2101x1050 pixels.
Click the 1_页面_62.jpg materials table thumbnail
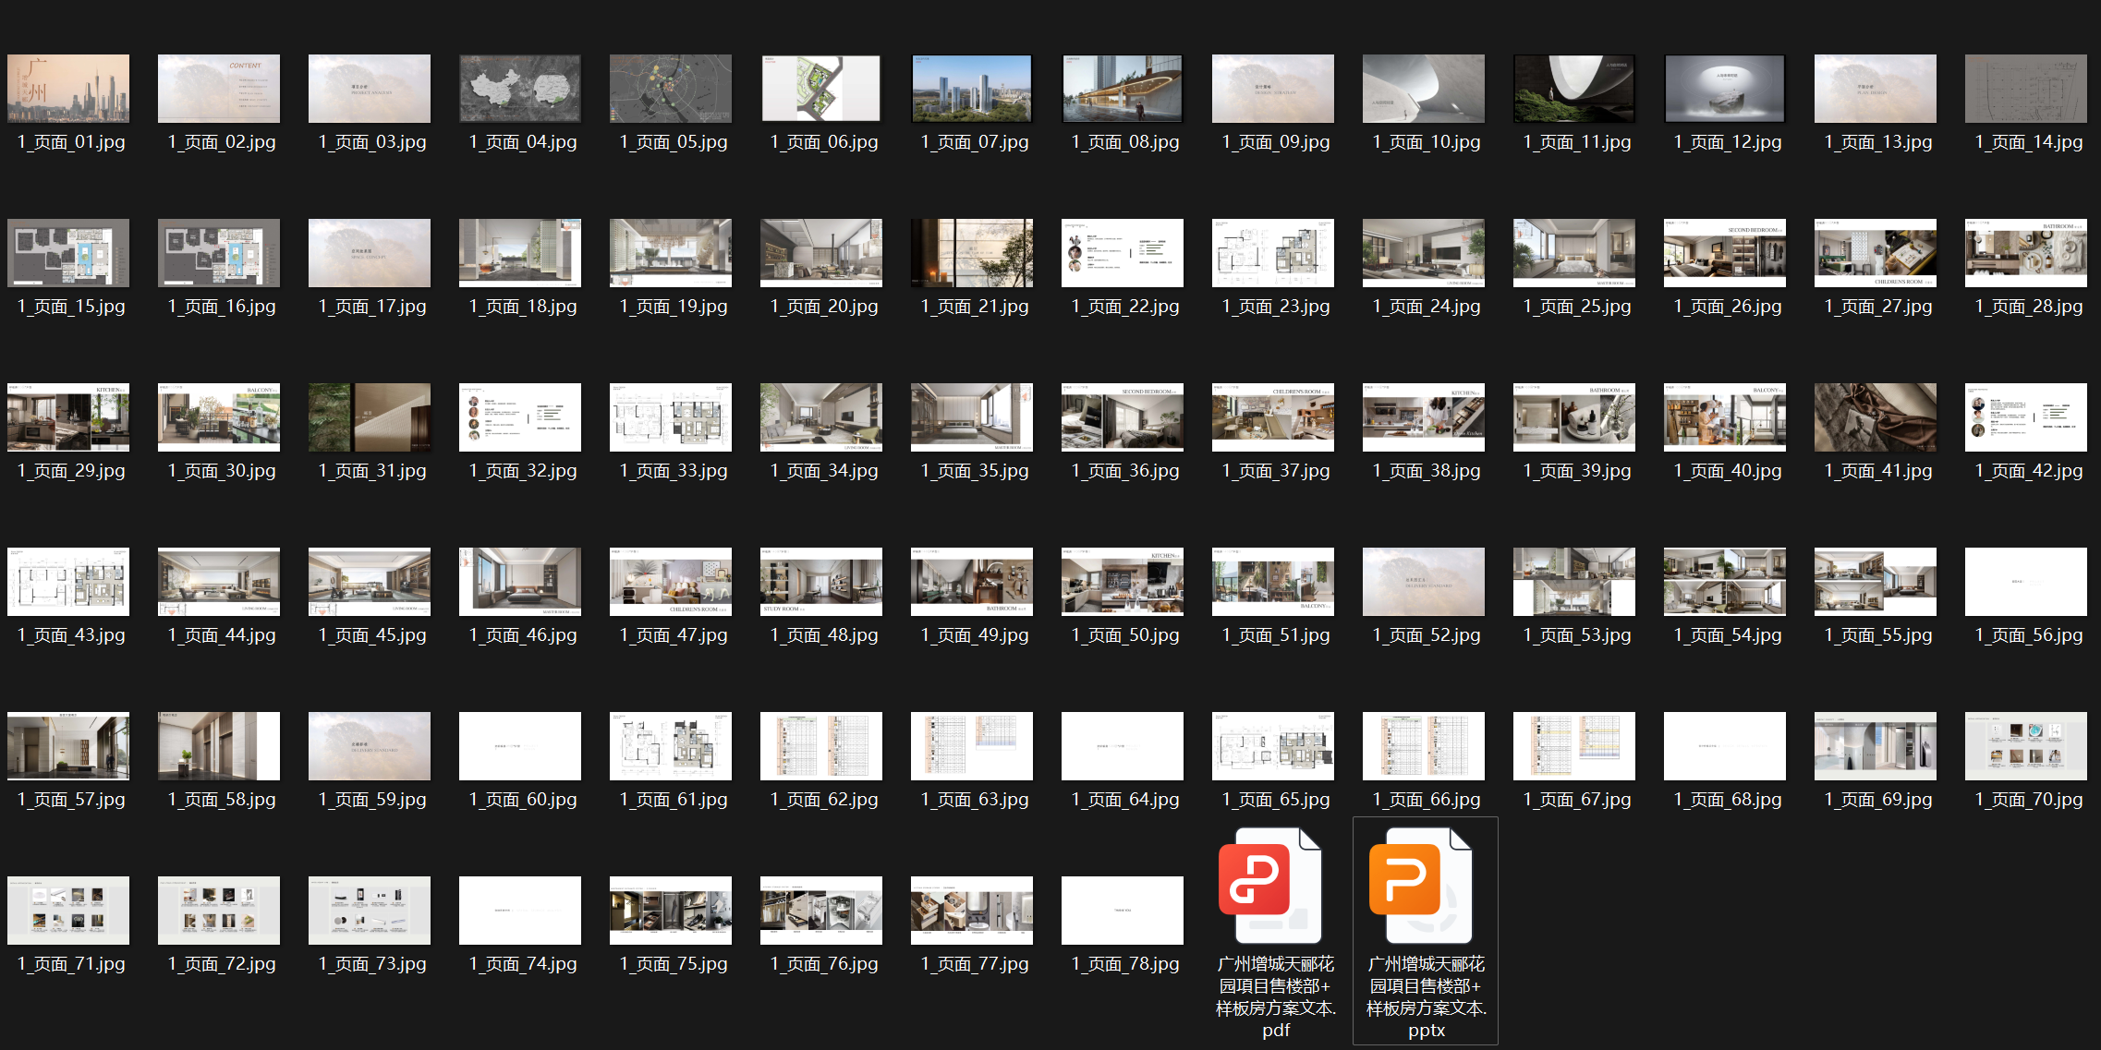pos(821,746)
